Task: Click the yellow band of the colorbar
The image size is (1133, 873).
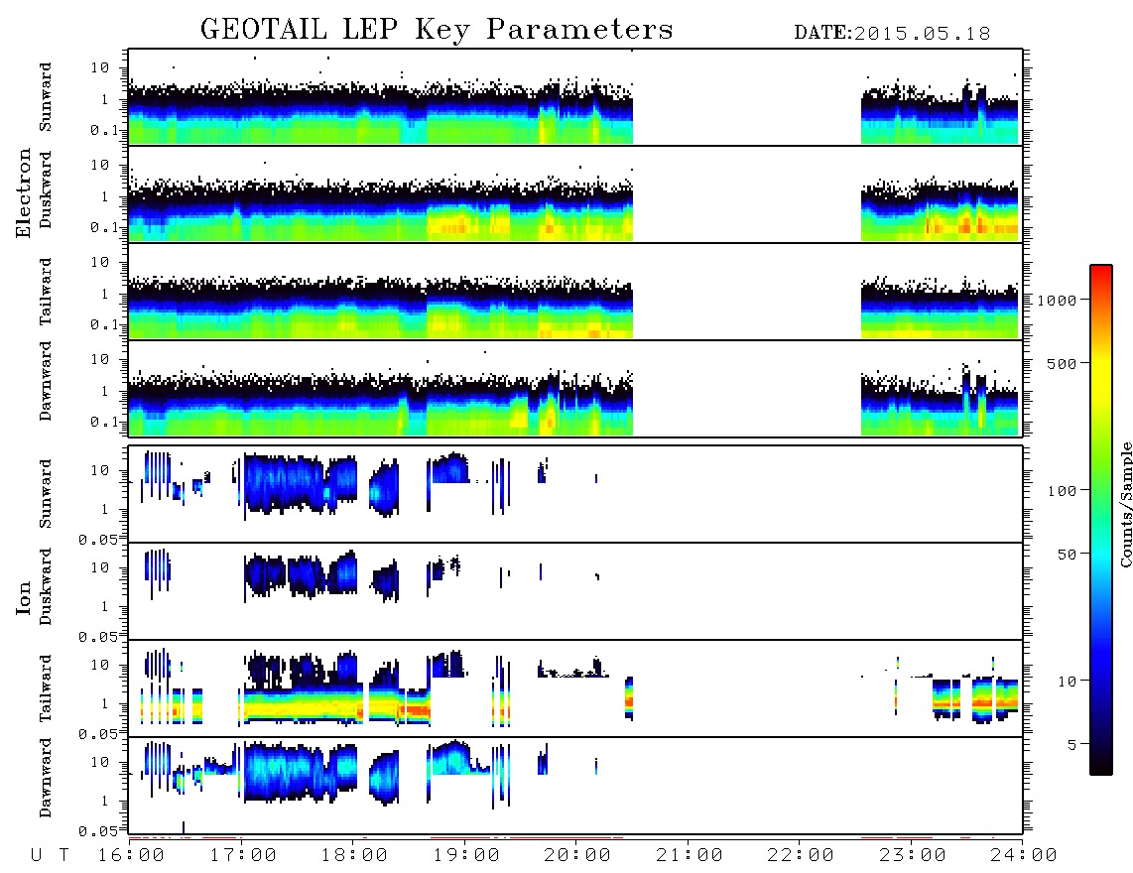Action: click(1101, 365)
